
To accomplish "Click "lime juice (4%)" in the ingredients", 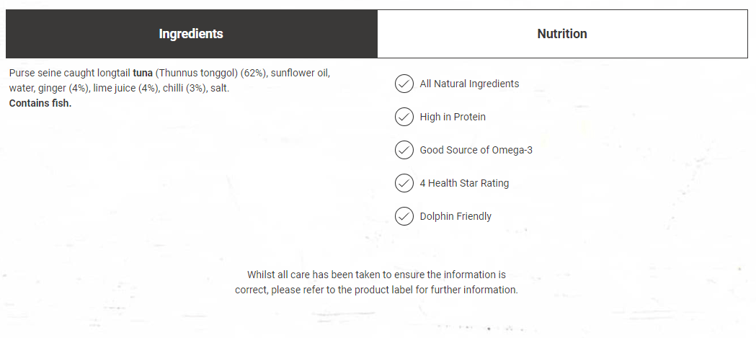I will (125, 88).
